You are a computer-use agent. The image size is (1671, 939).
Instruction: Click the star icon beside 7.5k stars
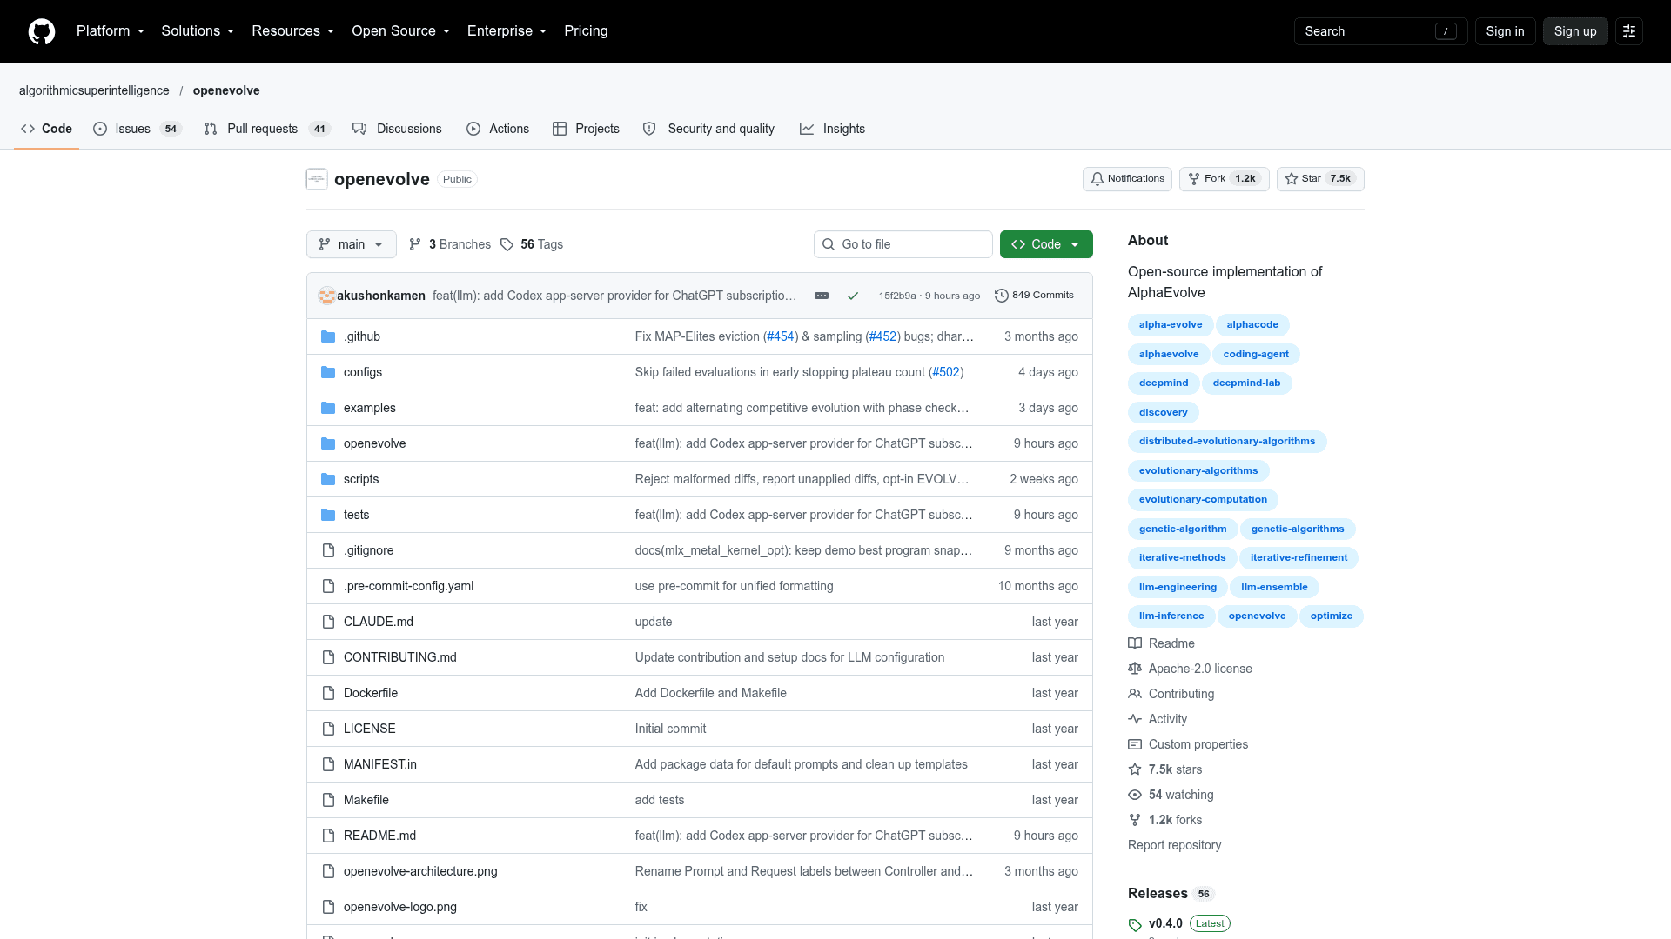[1135, 769]
